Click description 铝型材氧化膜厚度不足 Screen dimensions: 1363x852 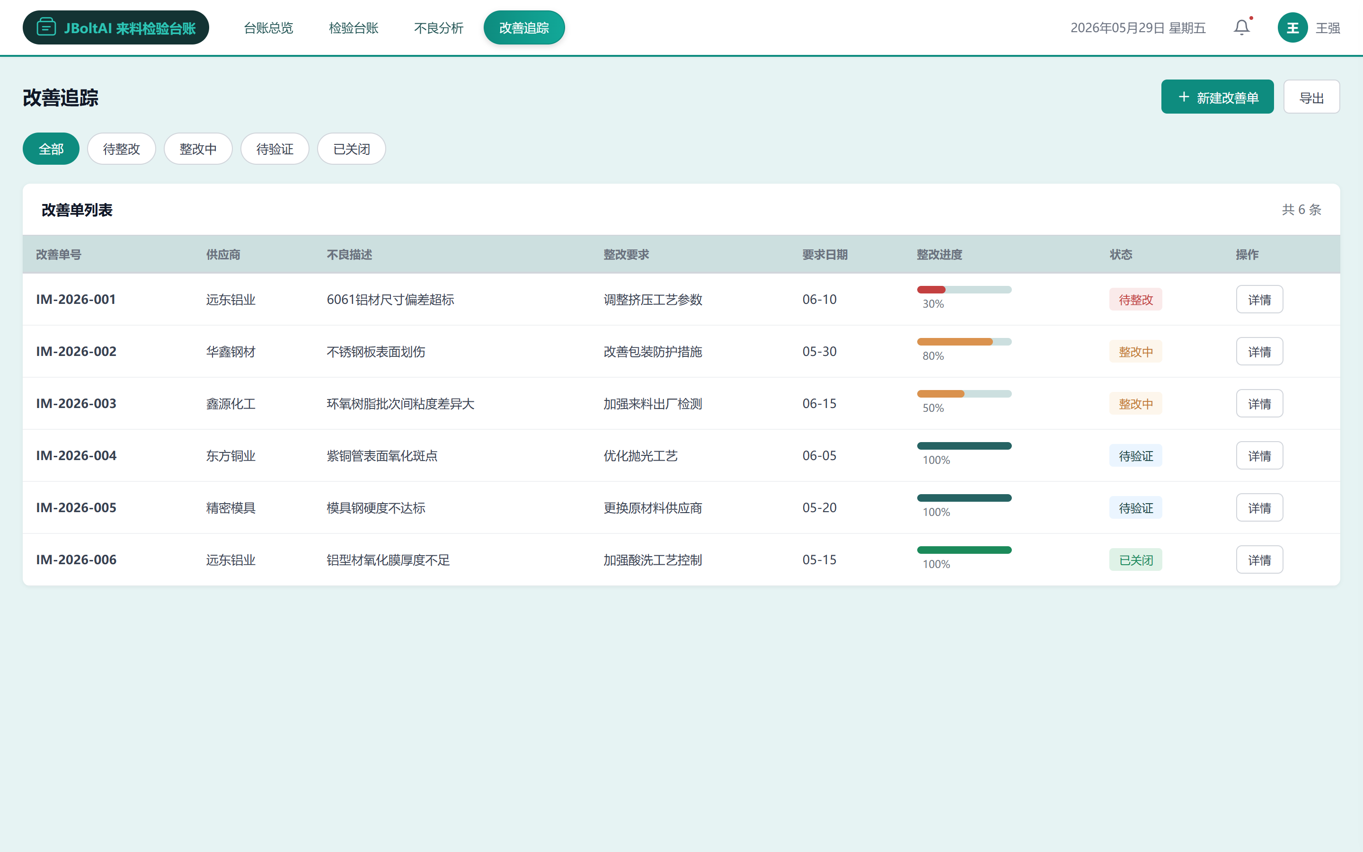pos(388,559)
